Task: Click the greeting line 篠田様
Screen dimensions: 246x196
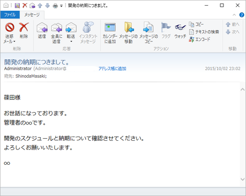Action: point(12,98)
